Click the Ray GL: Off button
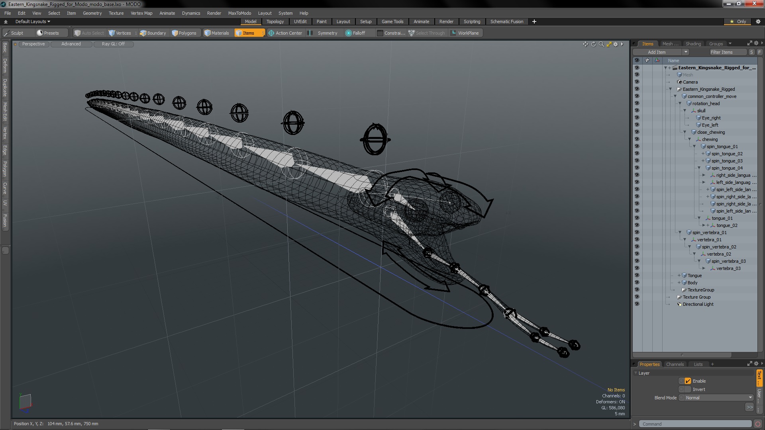The width and height of the screenshot is (765, 430). 113,44
